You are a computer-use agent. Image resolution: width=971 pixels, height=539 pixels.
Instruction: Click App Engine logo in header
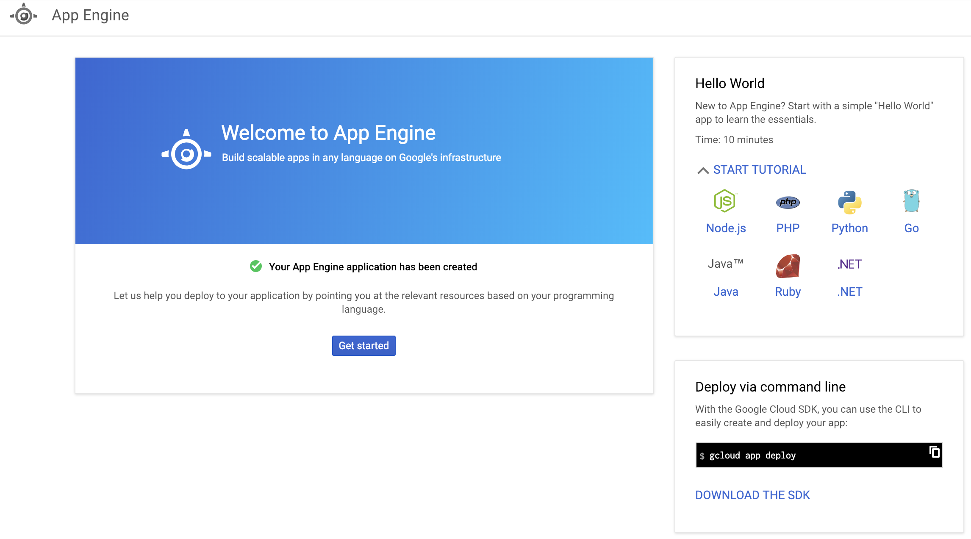point(24,15)
